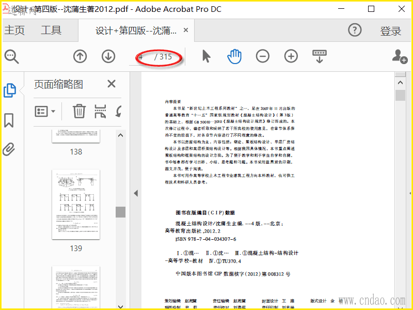
Task: Activate the hand pan tool
Action: pos(234,56)
